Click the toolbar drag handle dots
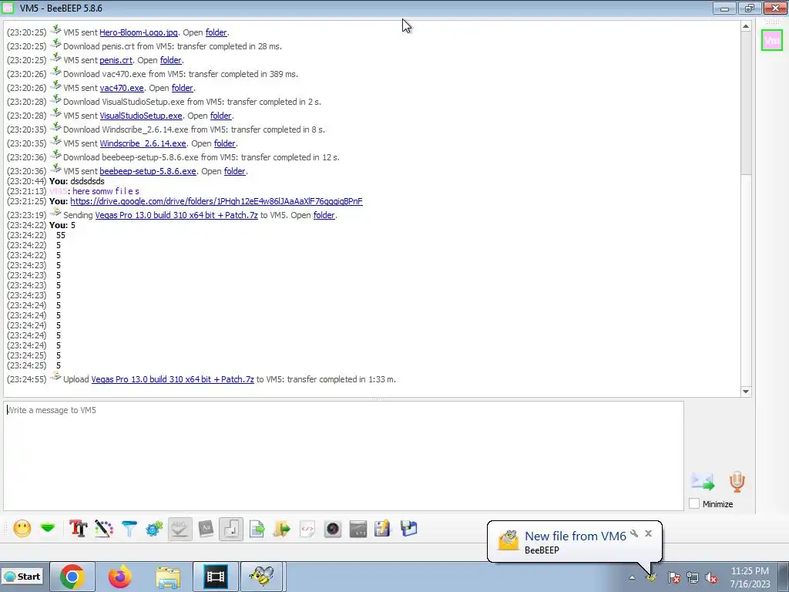 (5, 529)
